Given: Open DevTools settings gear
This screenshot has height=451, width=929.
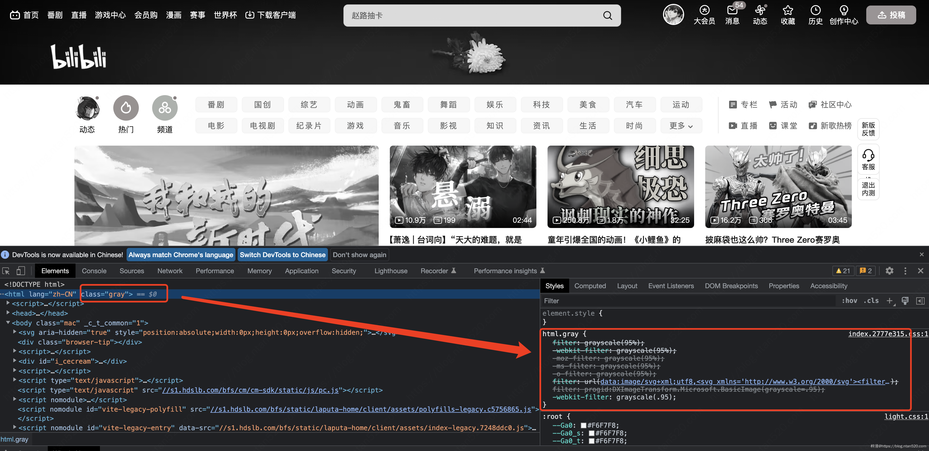Looking at the screenshot, I should point(889,271).
